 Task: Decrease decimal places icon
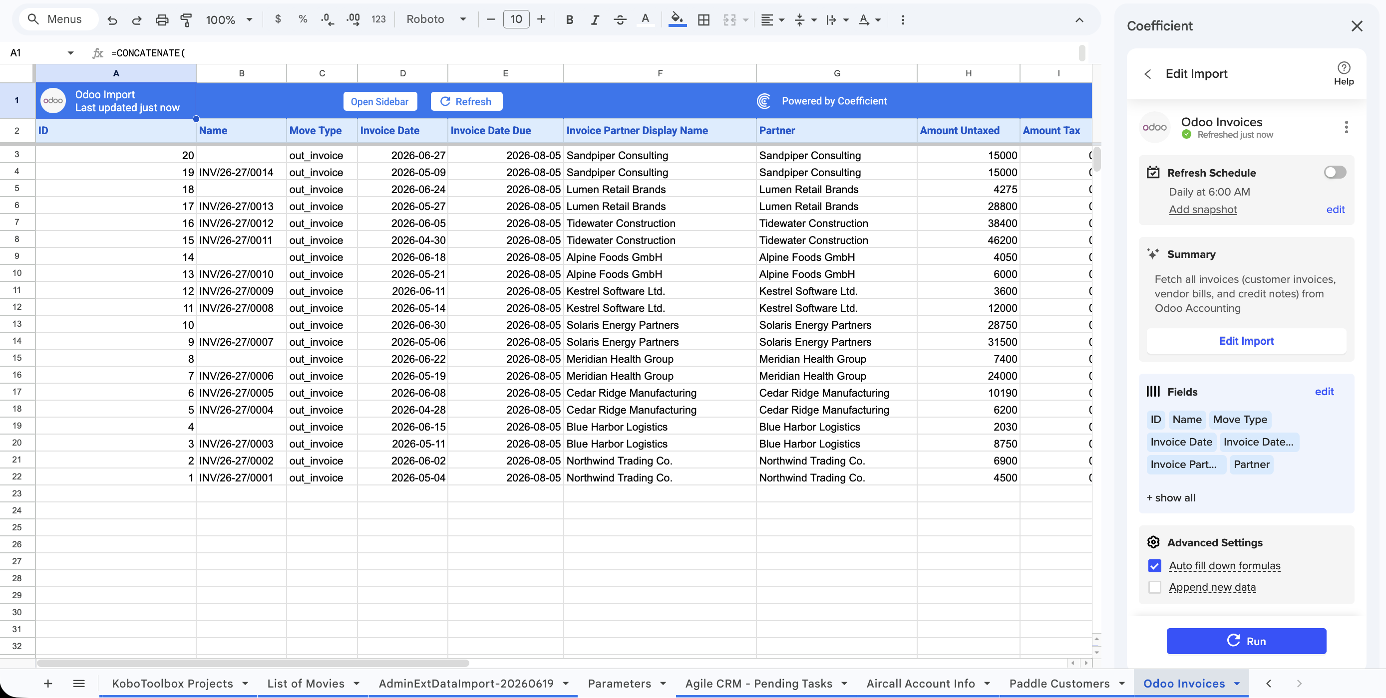(x=327, y=19)
